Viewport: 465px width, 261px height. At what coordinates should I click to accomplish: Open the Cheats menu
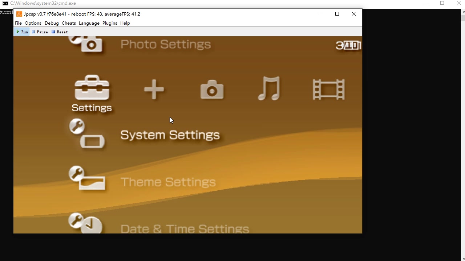point(69,23)
